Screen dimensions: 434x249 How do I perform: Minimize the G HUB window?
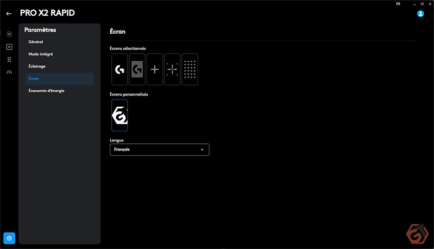click(415, 4)
